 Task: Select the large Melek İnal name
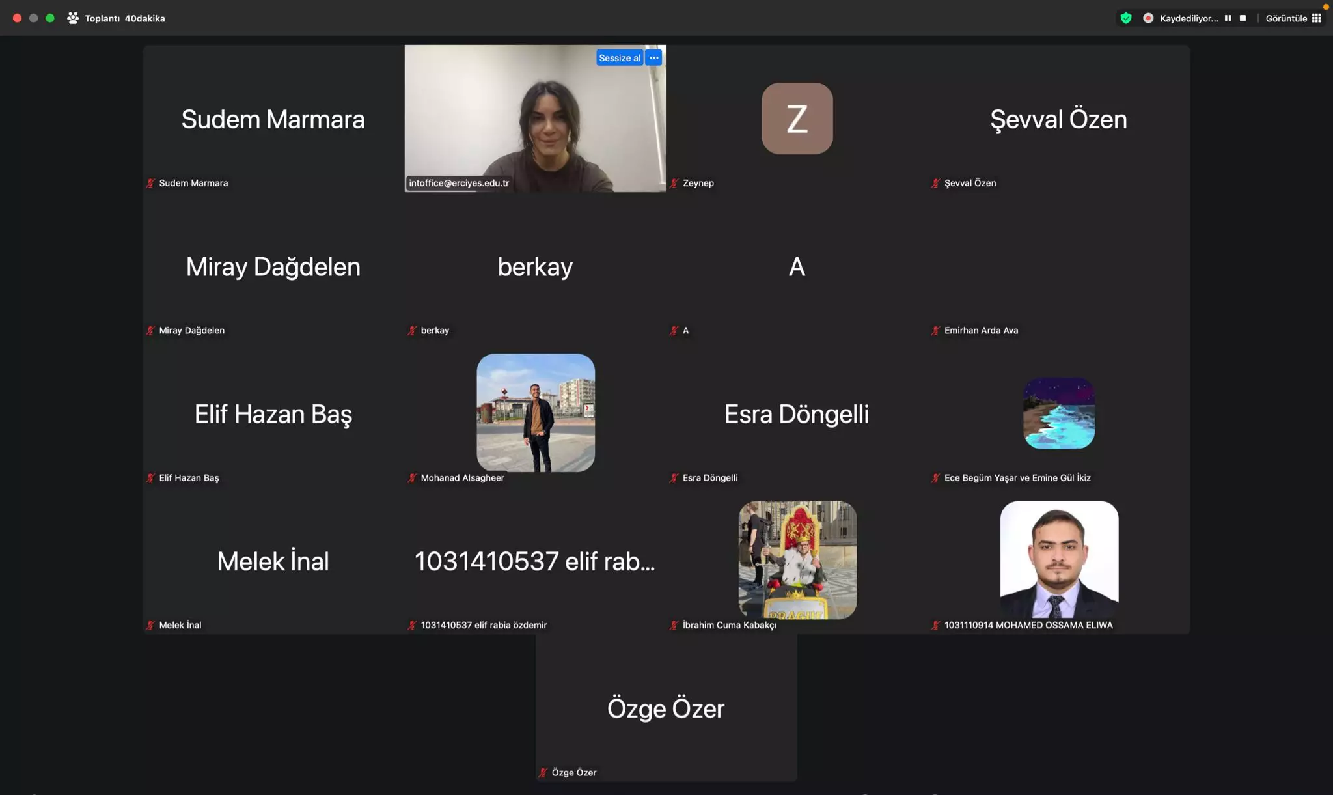tap(273, 561)
